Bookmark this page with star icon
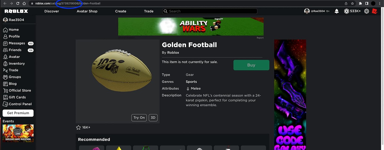 point(353,3)
